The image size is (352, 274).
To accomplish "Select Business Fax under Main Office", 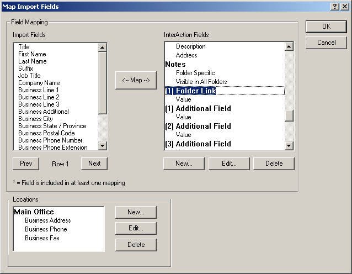I will 42,238.
